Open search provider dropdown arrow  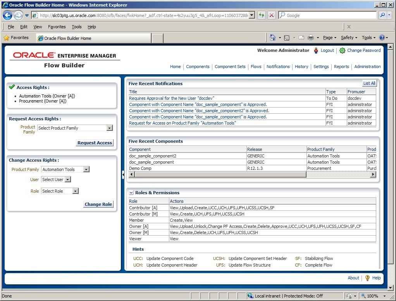click(x=389, y=15)
